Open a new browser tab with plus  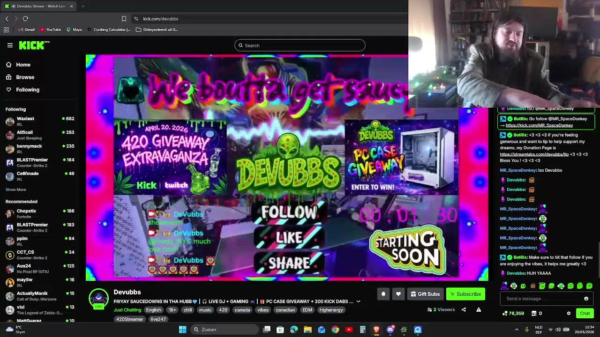tap(82, 6)
